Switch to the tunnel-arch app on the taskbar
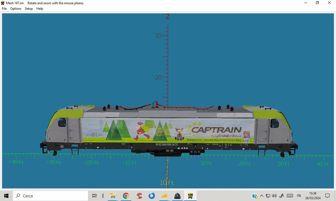The height and width of the screenshot is (201, 336). pos(177,196)
